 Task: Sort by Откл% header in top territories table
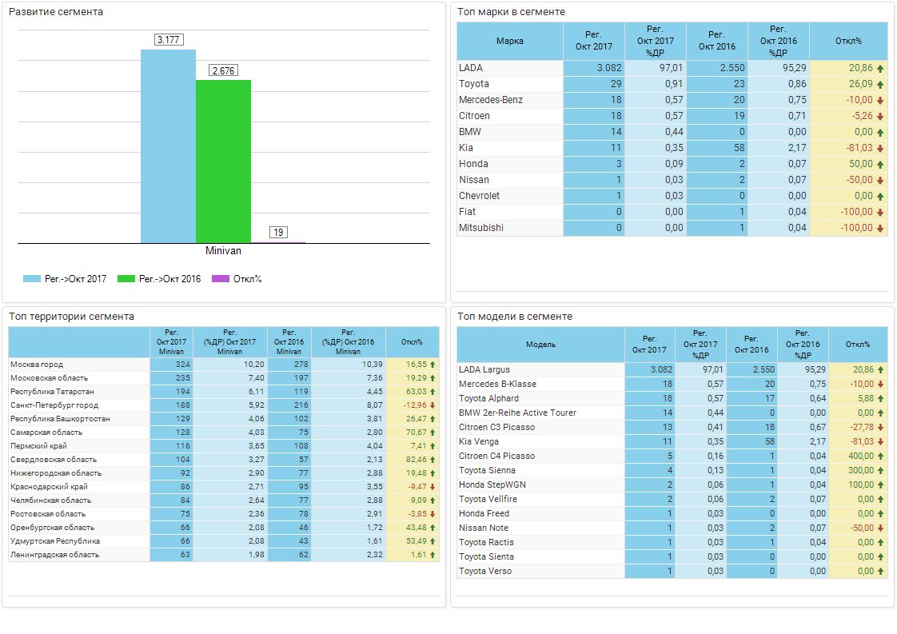412,342
